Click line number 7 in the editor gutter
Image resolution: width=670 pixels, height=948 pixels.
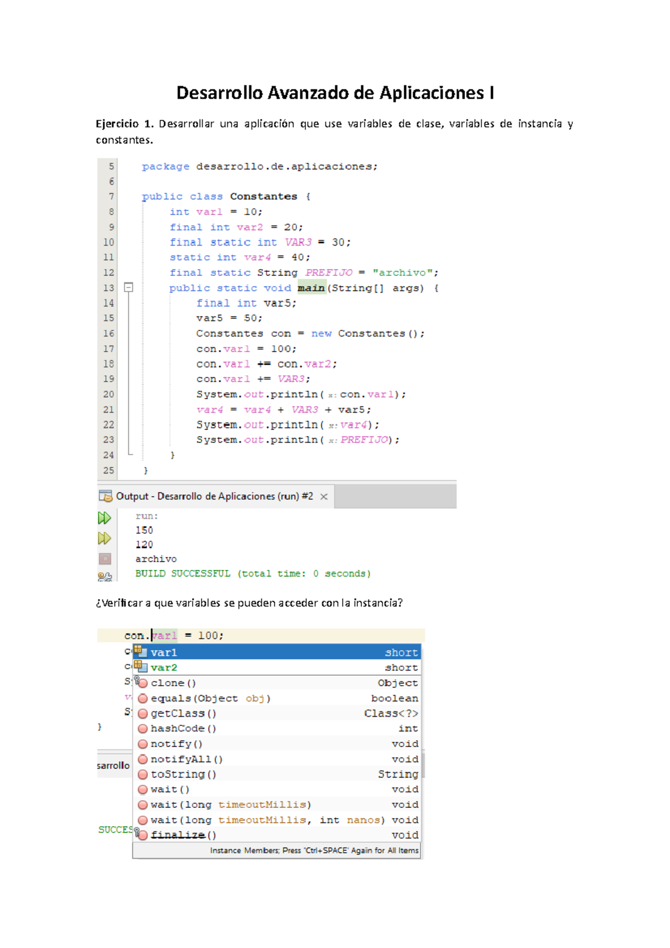tap(111, 196)
